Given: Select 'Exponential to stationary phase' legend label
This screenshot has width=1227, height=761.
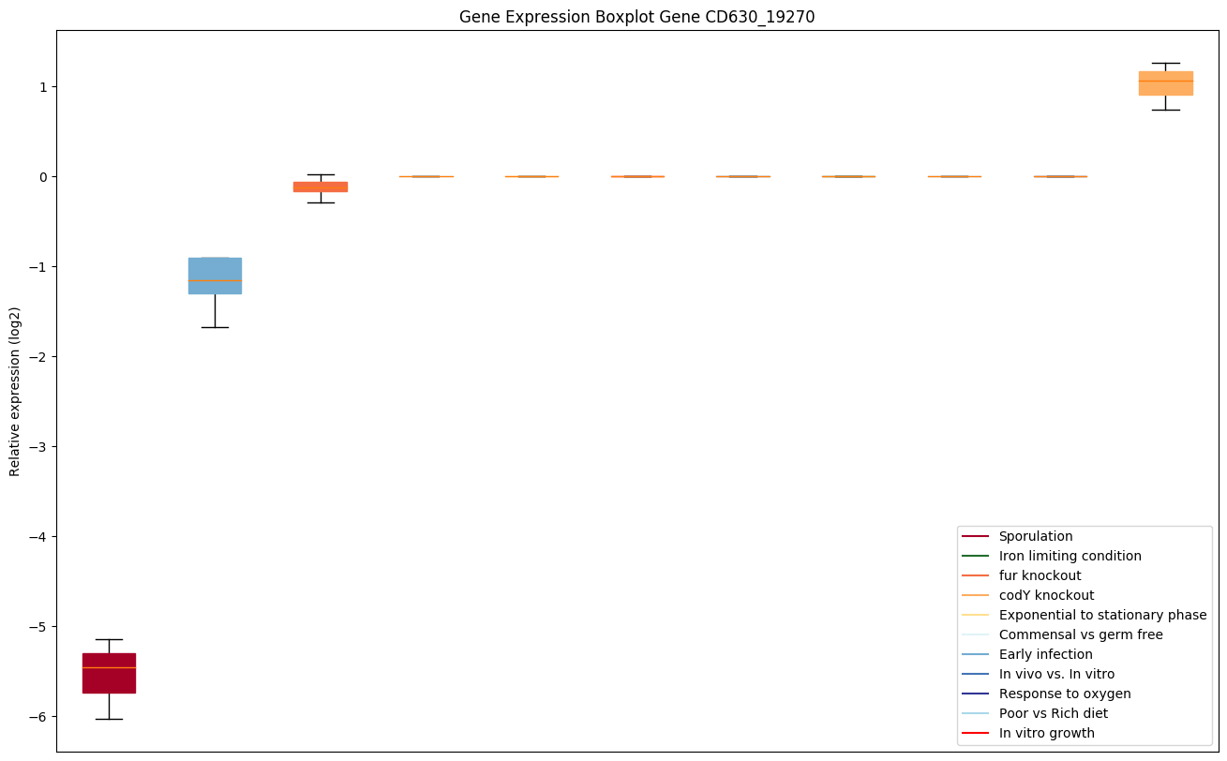Looking at the screenshot, I should tap(1102, 615).
